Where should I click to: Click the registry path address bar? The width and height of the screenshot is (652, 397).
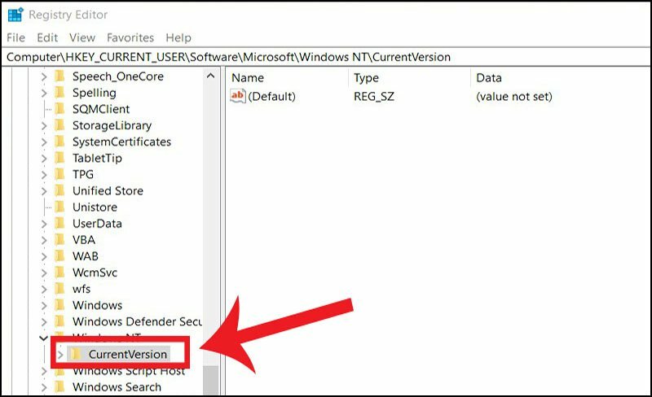(326, 57)
